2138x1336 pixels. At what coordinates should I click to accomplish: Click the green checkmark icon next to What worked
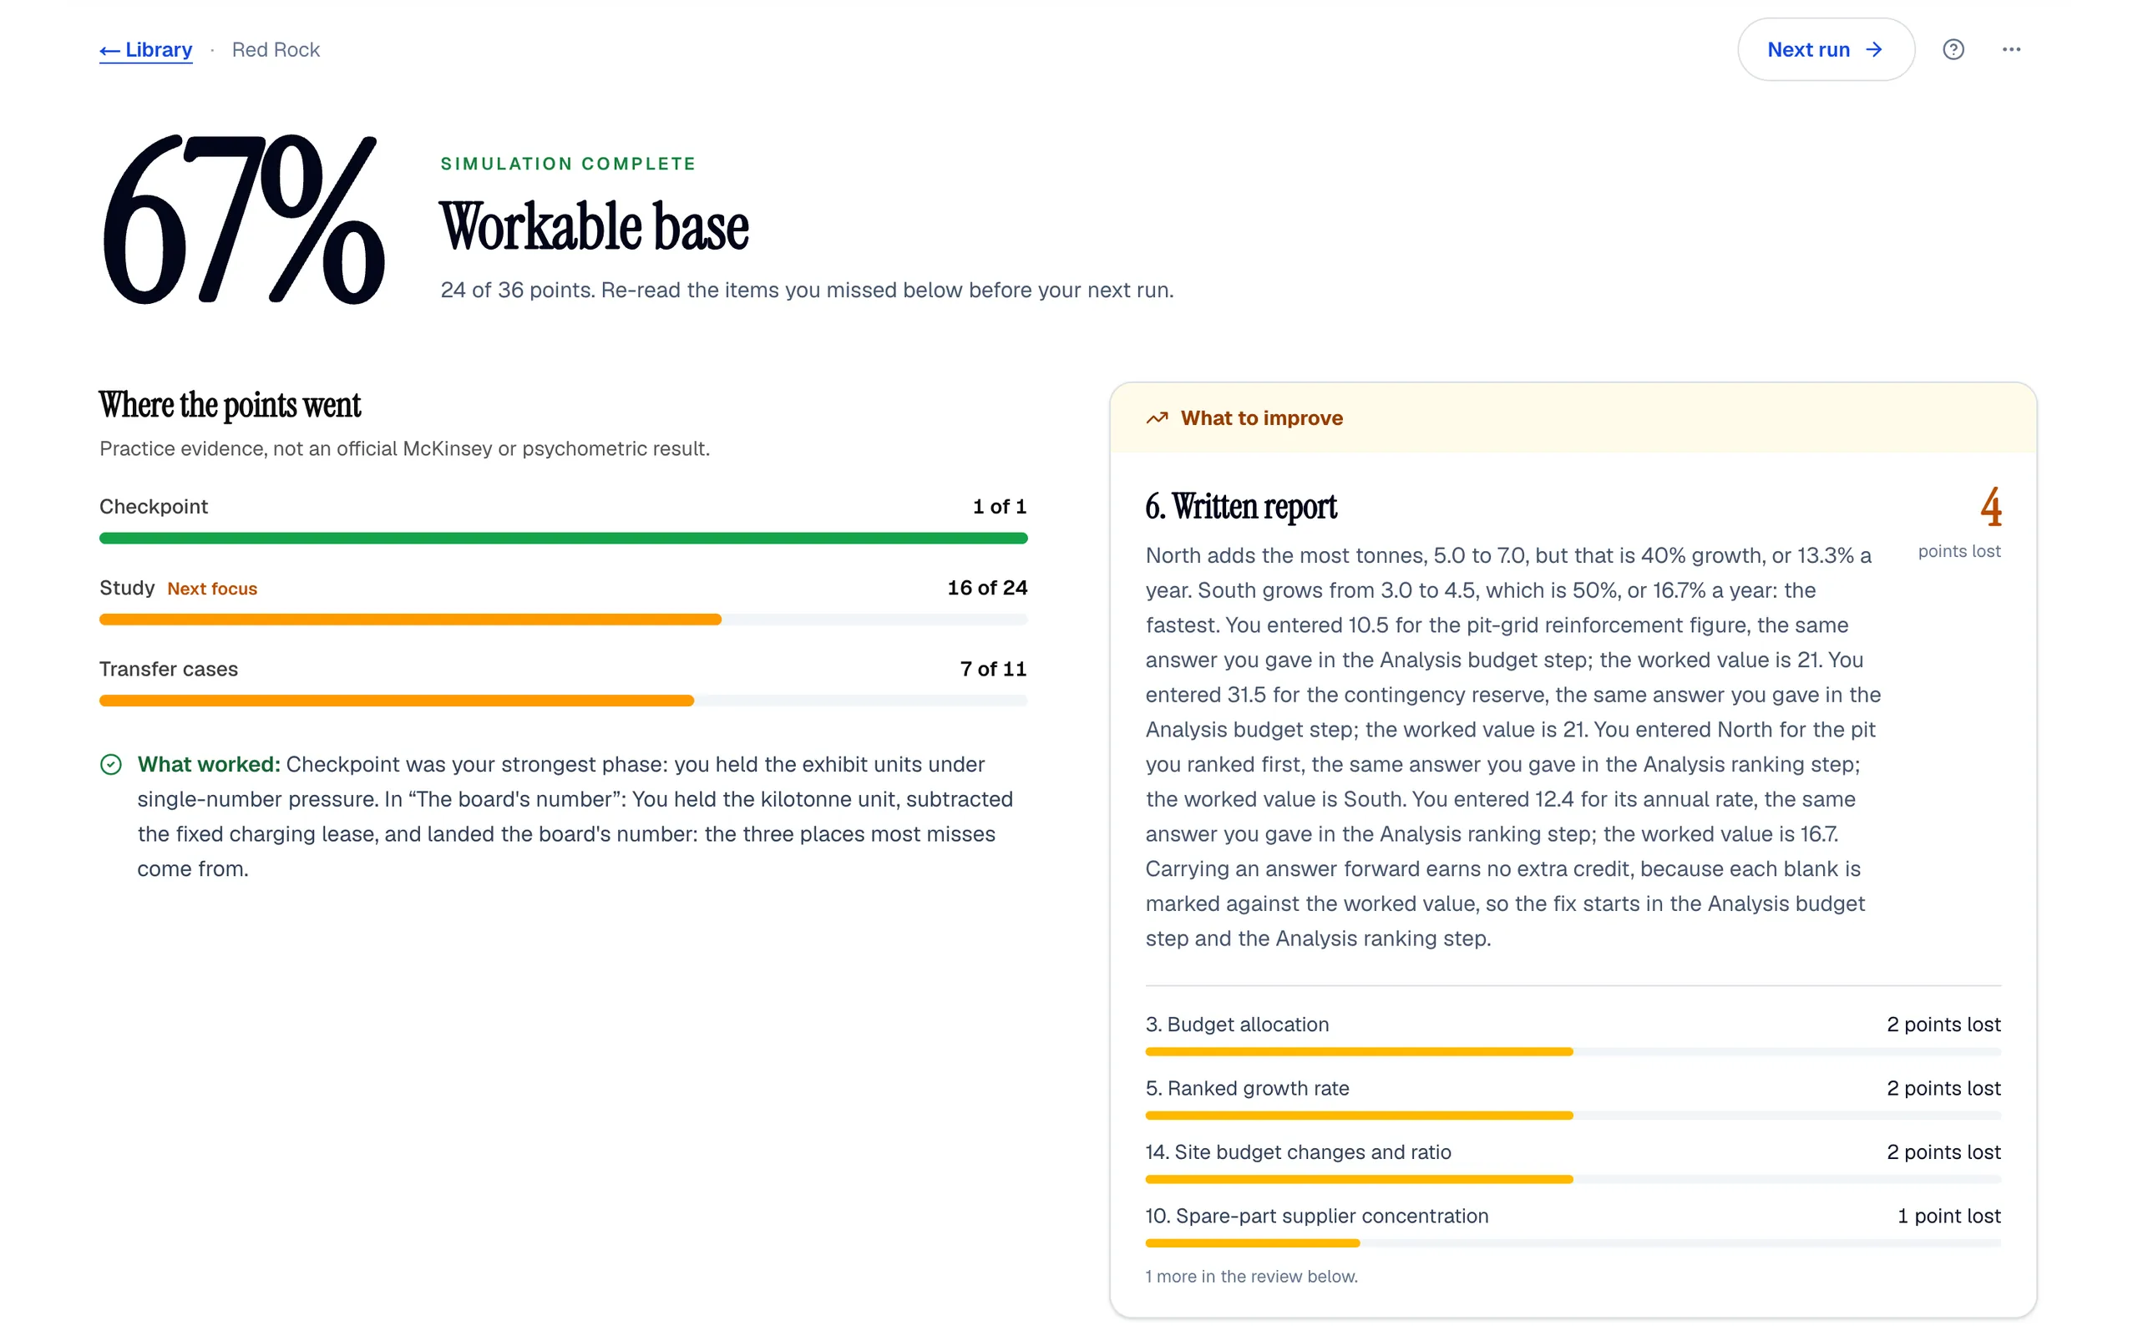pos(110,764)
